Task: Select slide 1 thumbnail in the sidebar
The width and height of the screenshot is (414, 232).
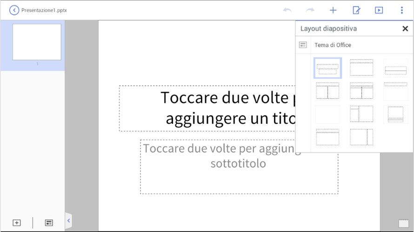Action: click(37, 42)
